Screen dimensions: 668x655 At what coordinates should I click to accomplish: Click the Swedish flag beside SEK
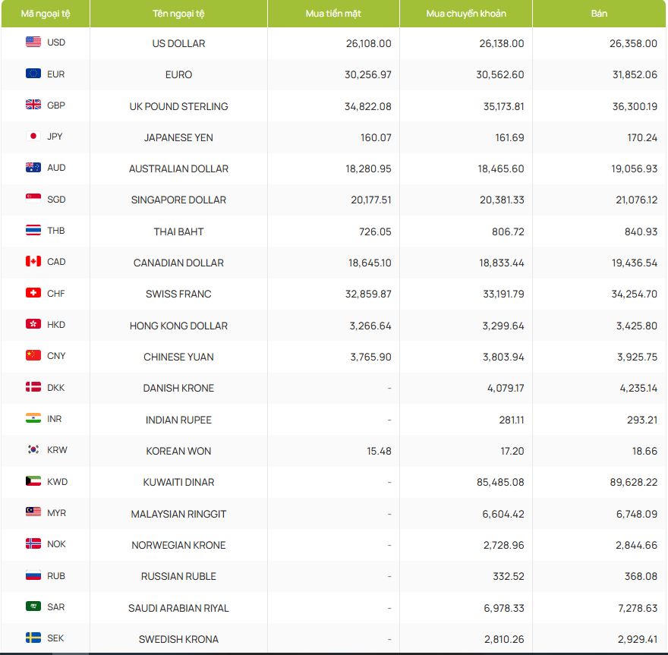33,638
